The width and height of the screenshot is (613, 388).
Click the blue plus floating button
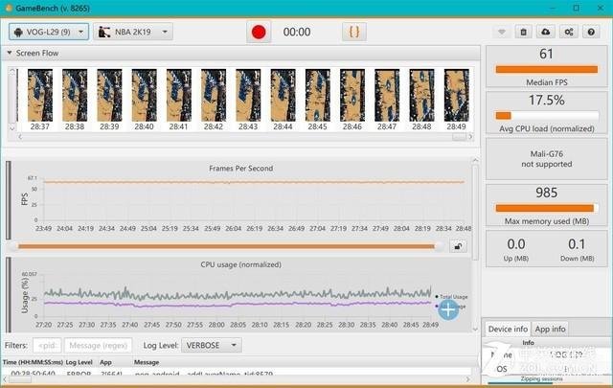click(448, 310)
